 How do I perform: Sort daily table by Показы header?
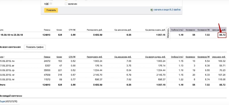47,57
